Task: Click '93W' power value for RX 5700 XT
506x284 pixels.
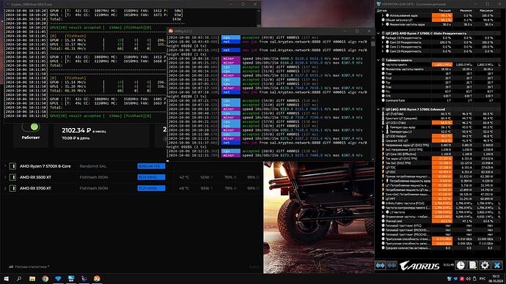Action: tap(205, 188)
